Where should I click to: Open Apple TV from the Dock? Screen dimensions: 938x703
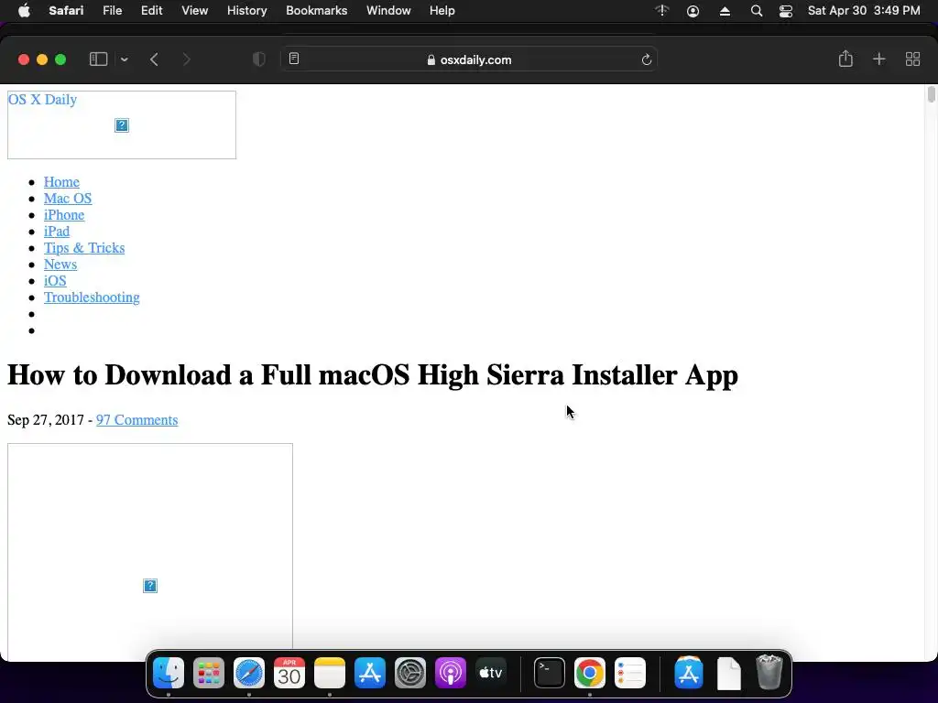[x=491, y=673]
